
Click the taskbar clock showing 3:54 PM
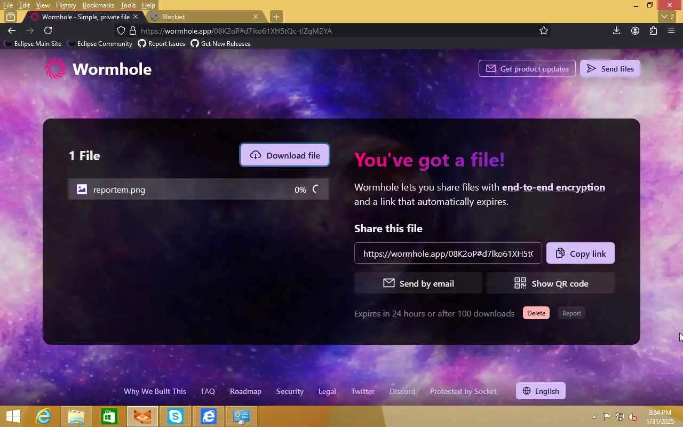click(x=660, y=416)
